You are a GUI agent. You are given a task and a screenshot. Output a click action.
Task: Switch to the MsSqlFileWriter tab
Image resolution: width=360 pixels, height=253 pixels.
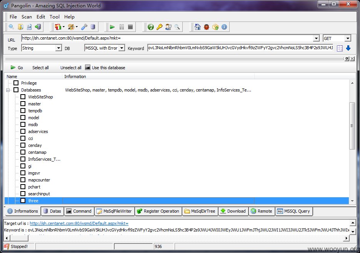coord(114,211)
